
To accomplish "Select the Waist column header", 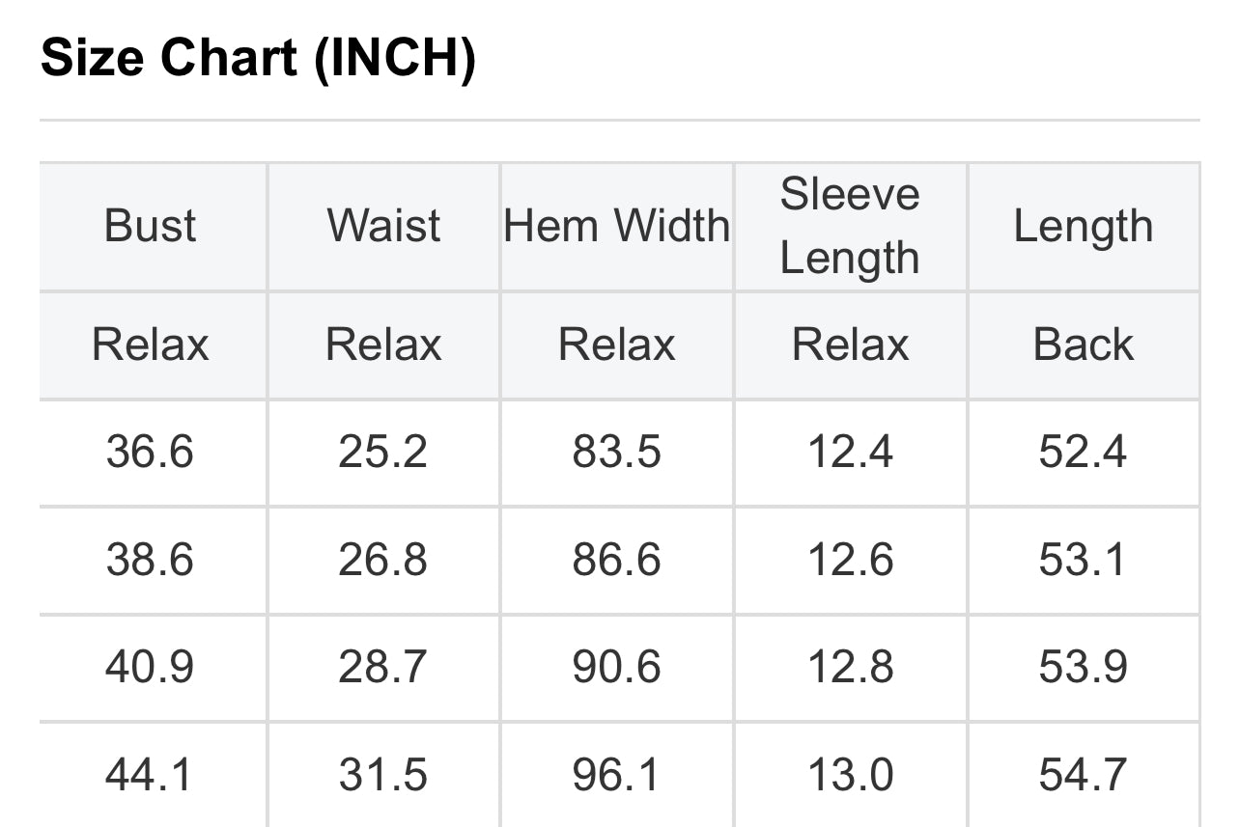I will click(x=383, y=226).
